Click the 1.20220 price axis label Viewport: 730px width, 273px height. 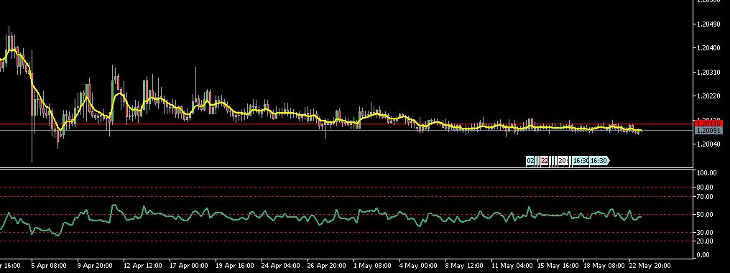pos(708,96)
